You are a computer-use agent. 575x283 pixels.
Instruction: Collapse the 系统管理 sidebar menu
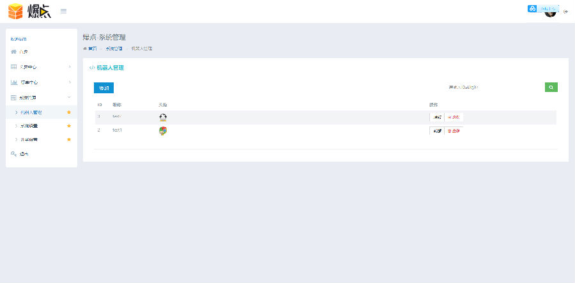(x=42, y=98)
